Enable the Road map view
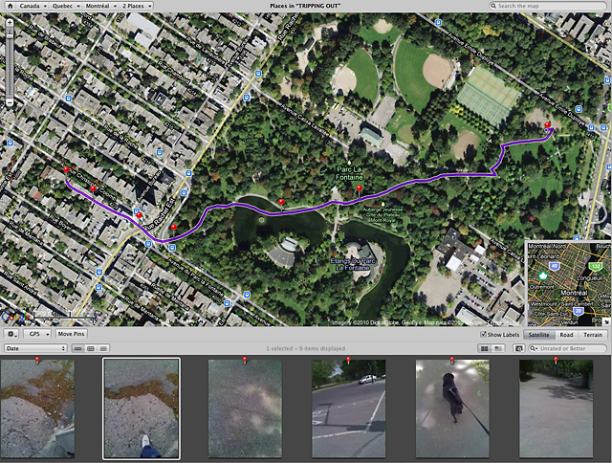This screenshot has height=463, width=612. (x=566, y=335)
